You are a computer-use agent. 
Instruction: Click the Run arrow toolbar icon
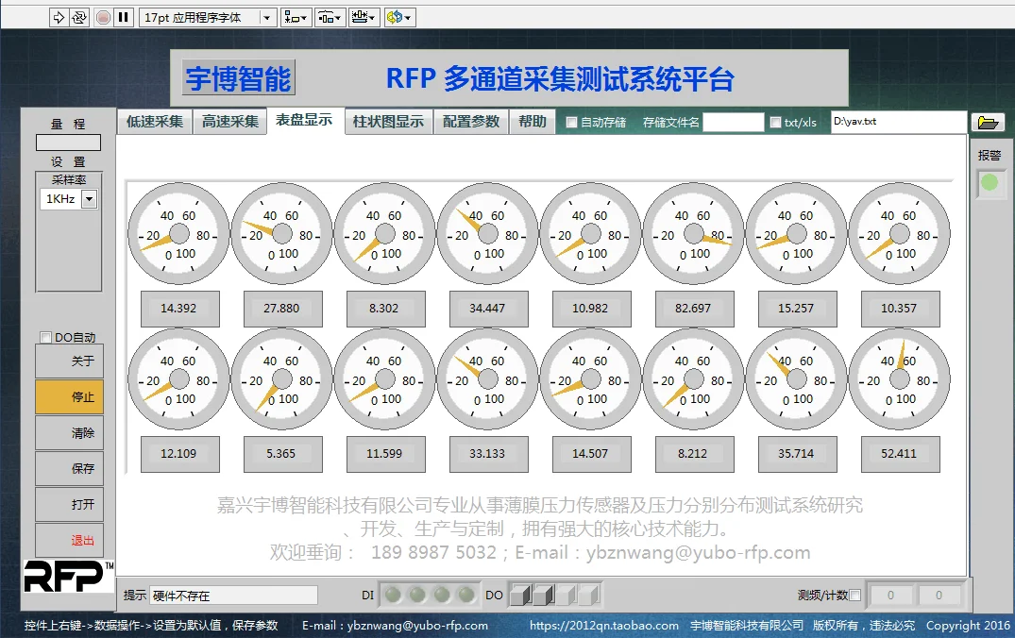click(x=59, y=18)
